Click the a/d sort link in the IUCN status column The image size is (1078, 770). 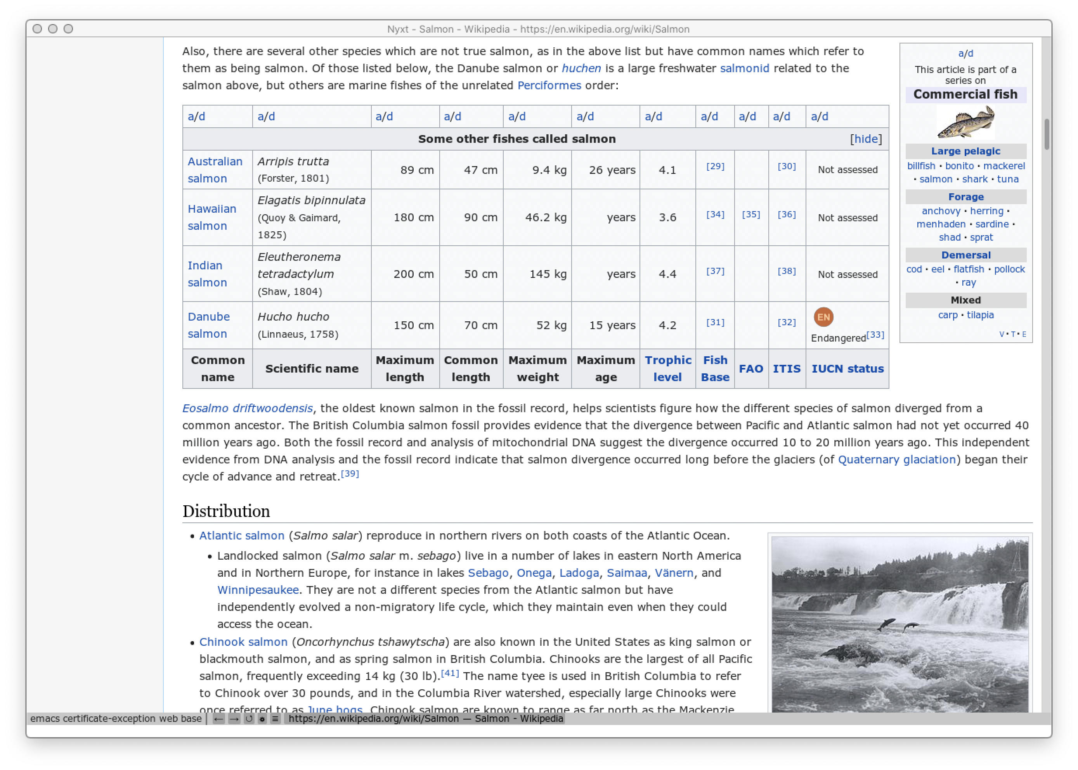(x=819, y=117)
